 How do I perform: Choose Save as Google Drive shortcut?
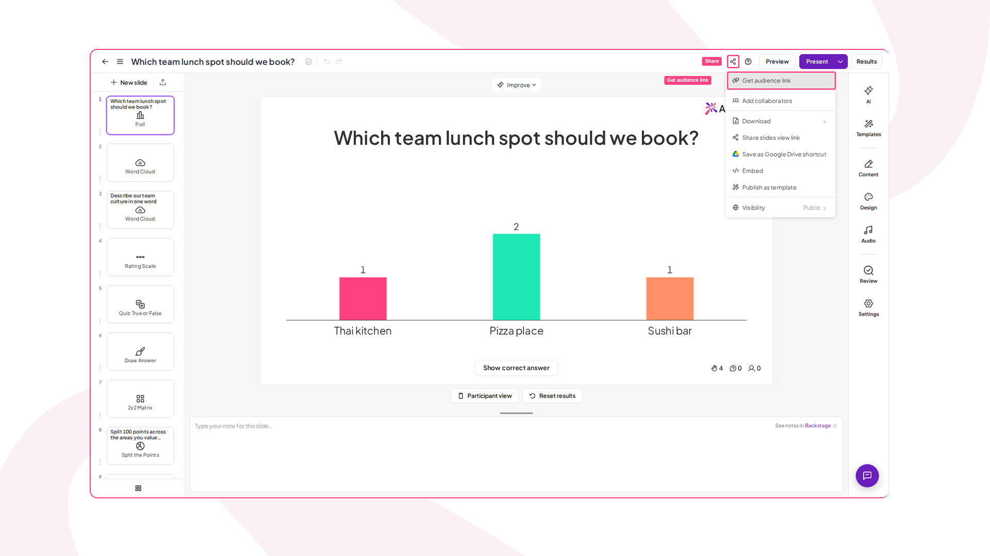(780, 154)
